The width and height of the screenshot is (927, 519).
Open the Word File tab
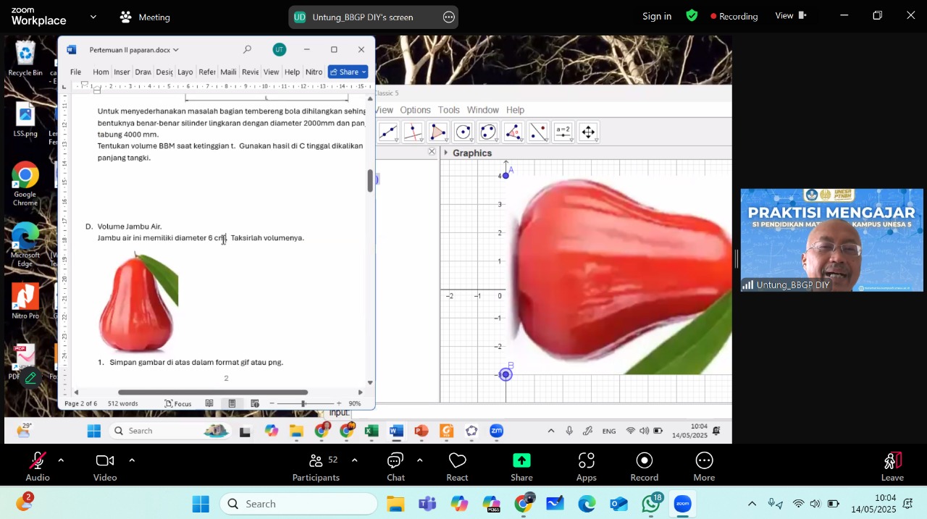pyautogui.click(x=75, y=72)
